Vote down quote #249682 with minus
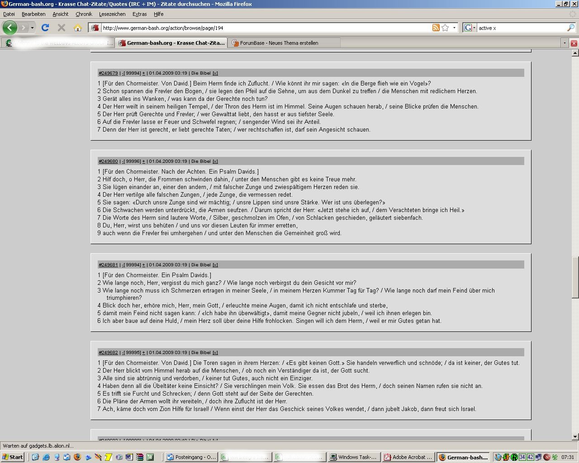 [x=123, y=353]
